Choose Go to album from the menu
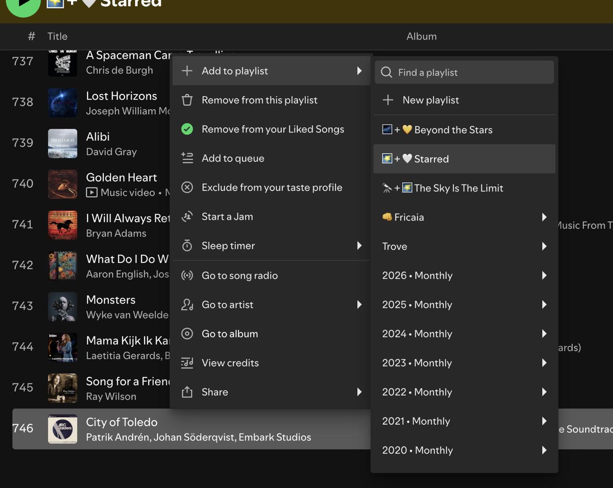 [230, 334]
